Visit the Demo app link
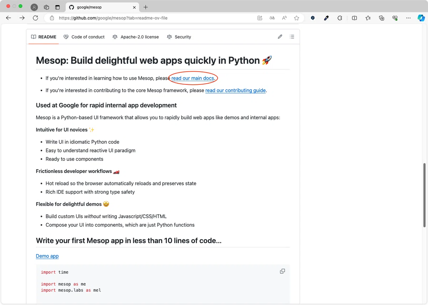 (47, 256)
